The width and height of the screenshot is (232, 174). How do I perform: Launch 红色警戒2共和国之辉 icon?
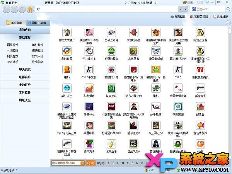(156, 32)
